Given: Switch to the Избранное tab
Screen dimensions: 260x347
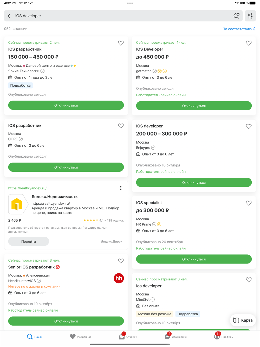Looking at the screenshot, I should [x=81, y=337].
